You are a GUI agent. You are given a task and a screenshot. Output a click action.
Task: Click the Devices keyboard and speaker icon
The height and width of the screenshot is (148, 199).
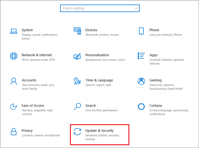(77, 31)
